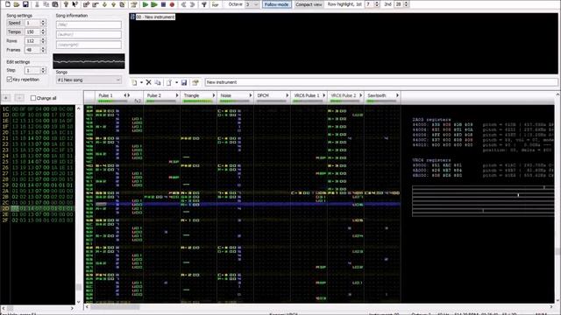Viewport: 561px width, 315px height.
Task: Open the Octave dropdown
Action: (x=256, y=4)
